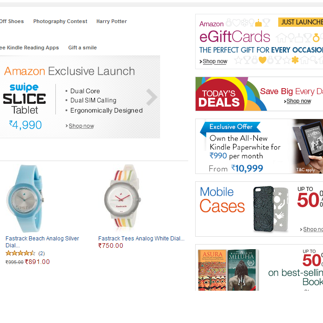Click the Today's Deals badge
This screenshot has height=323, width=323.
219,98
